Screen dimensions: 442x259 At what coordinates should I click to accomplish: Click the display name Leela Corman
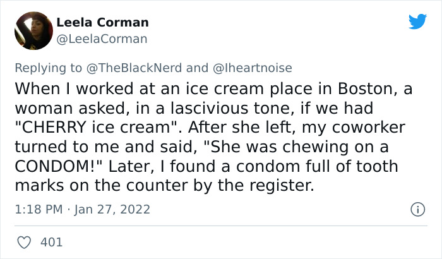102,22
